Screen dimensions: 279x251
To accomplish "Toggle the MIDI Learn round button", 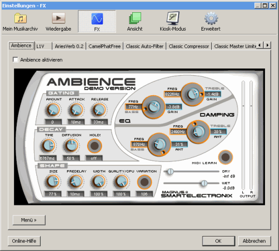I will (225, 158).
